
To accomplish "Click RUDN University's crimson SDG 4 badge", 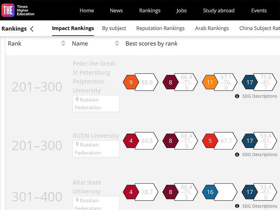I will (x=131, y=141).
